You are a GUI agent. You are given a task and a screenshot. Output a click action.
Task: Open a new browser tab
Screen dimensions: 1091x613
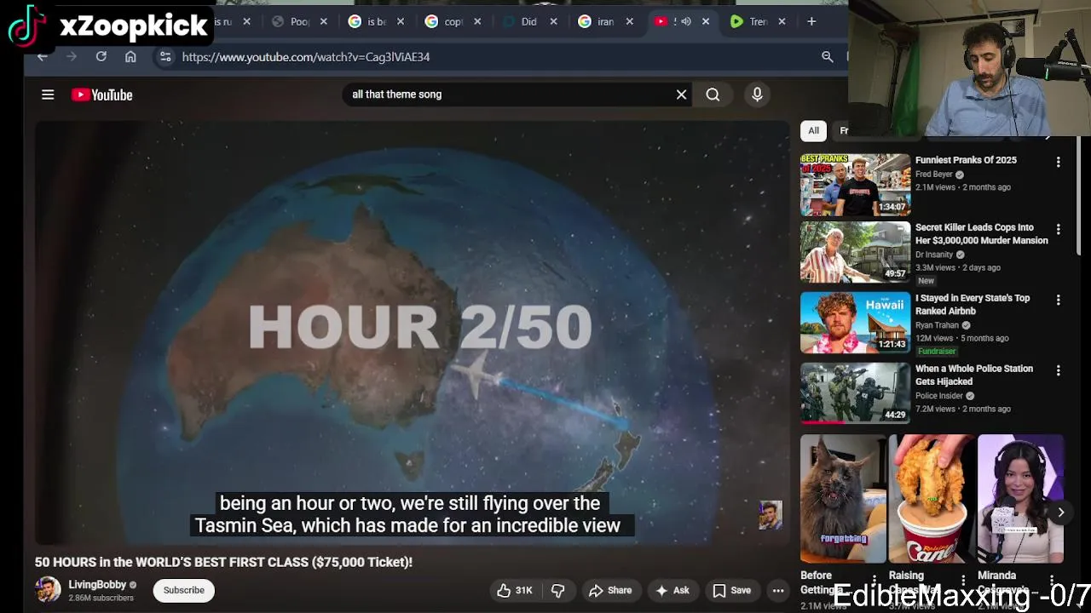pyautogui.click(x=811, y=21)
